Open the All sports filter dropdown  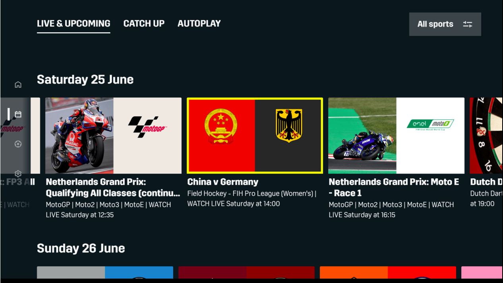445,24
